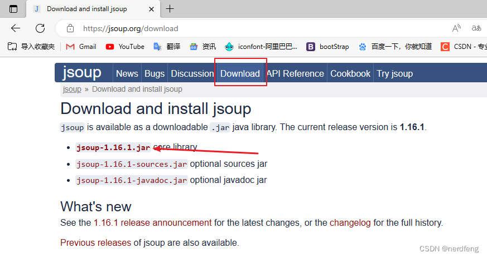Viewport: 487px width, 258px height.
Task: Click the 'What's new' heading
Action: click(95, 207)
